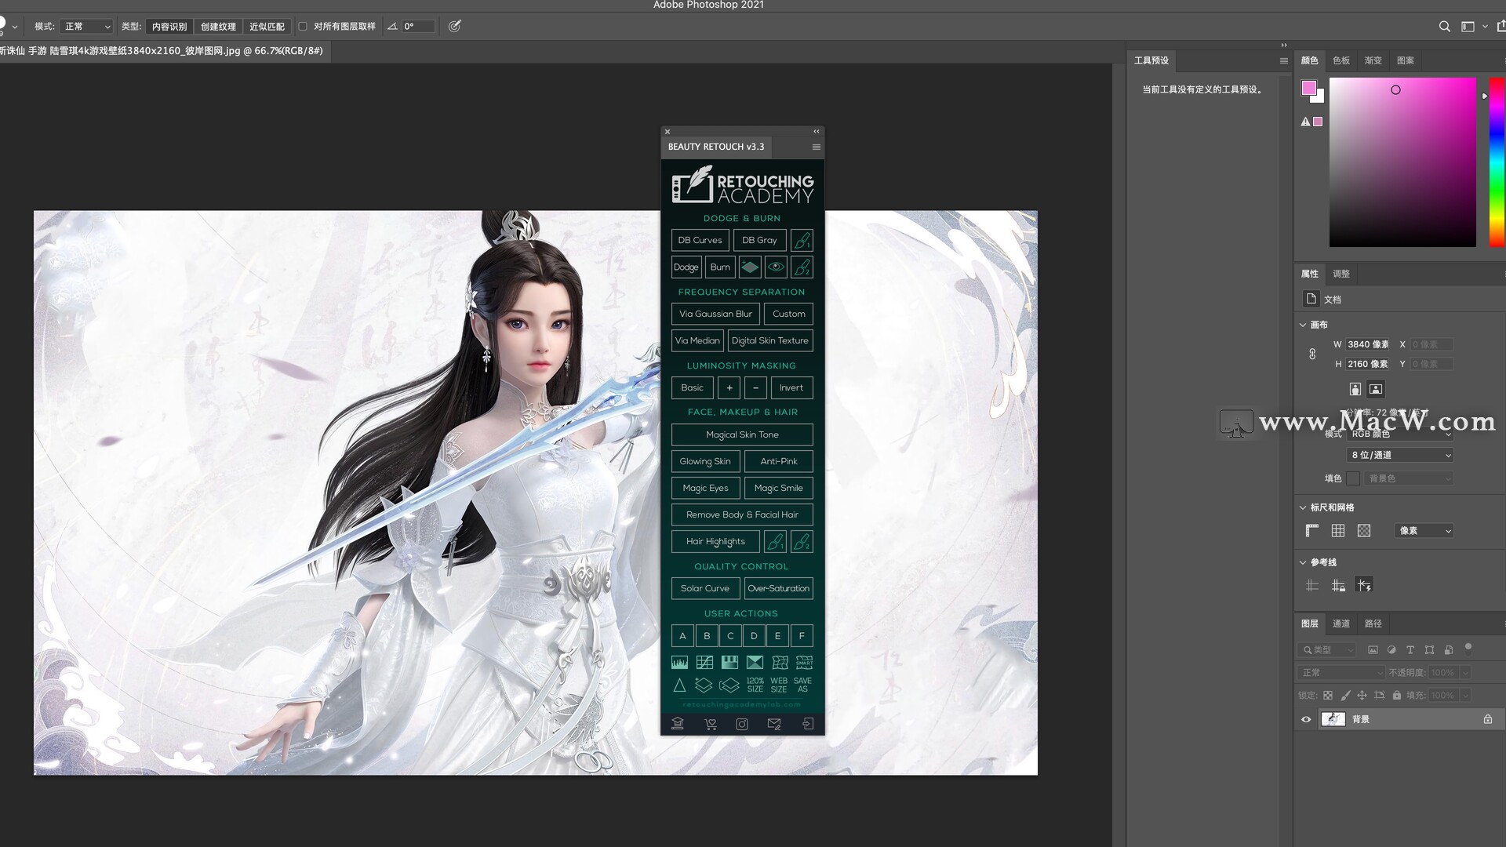Open the Instagram link icon
Viewport: 1506px width, 847px height.
(x=741, y=724)
